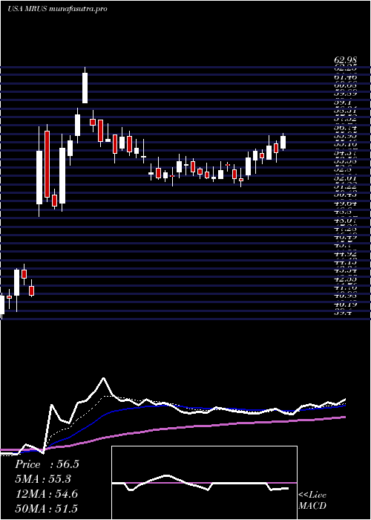Open the MACD inset chart panel
The height and width of the screenshot is (520, 371).
[204, 483]
